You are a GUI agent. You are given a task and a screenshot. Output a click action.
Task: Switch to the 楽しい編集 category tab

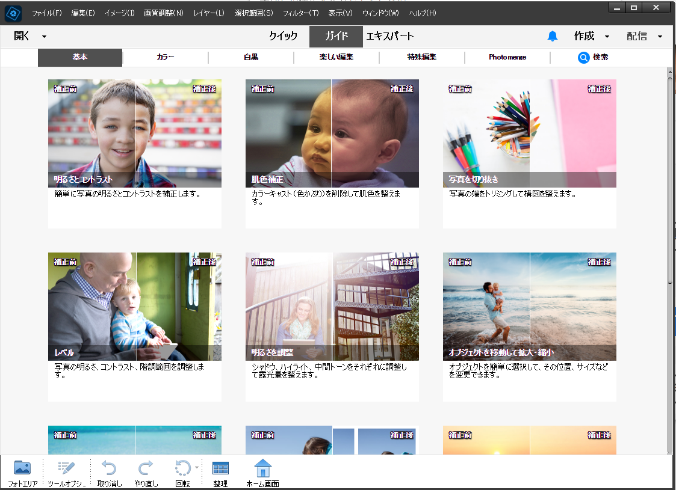point(336,57)
